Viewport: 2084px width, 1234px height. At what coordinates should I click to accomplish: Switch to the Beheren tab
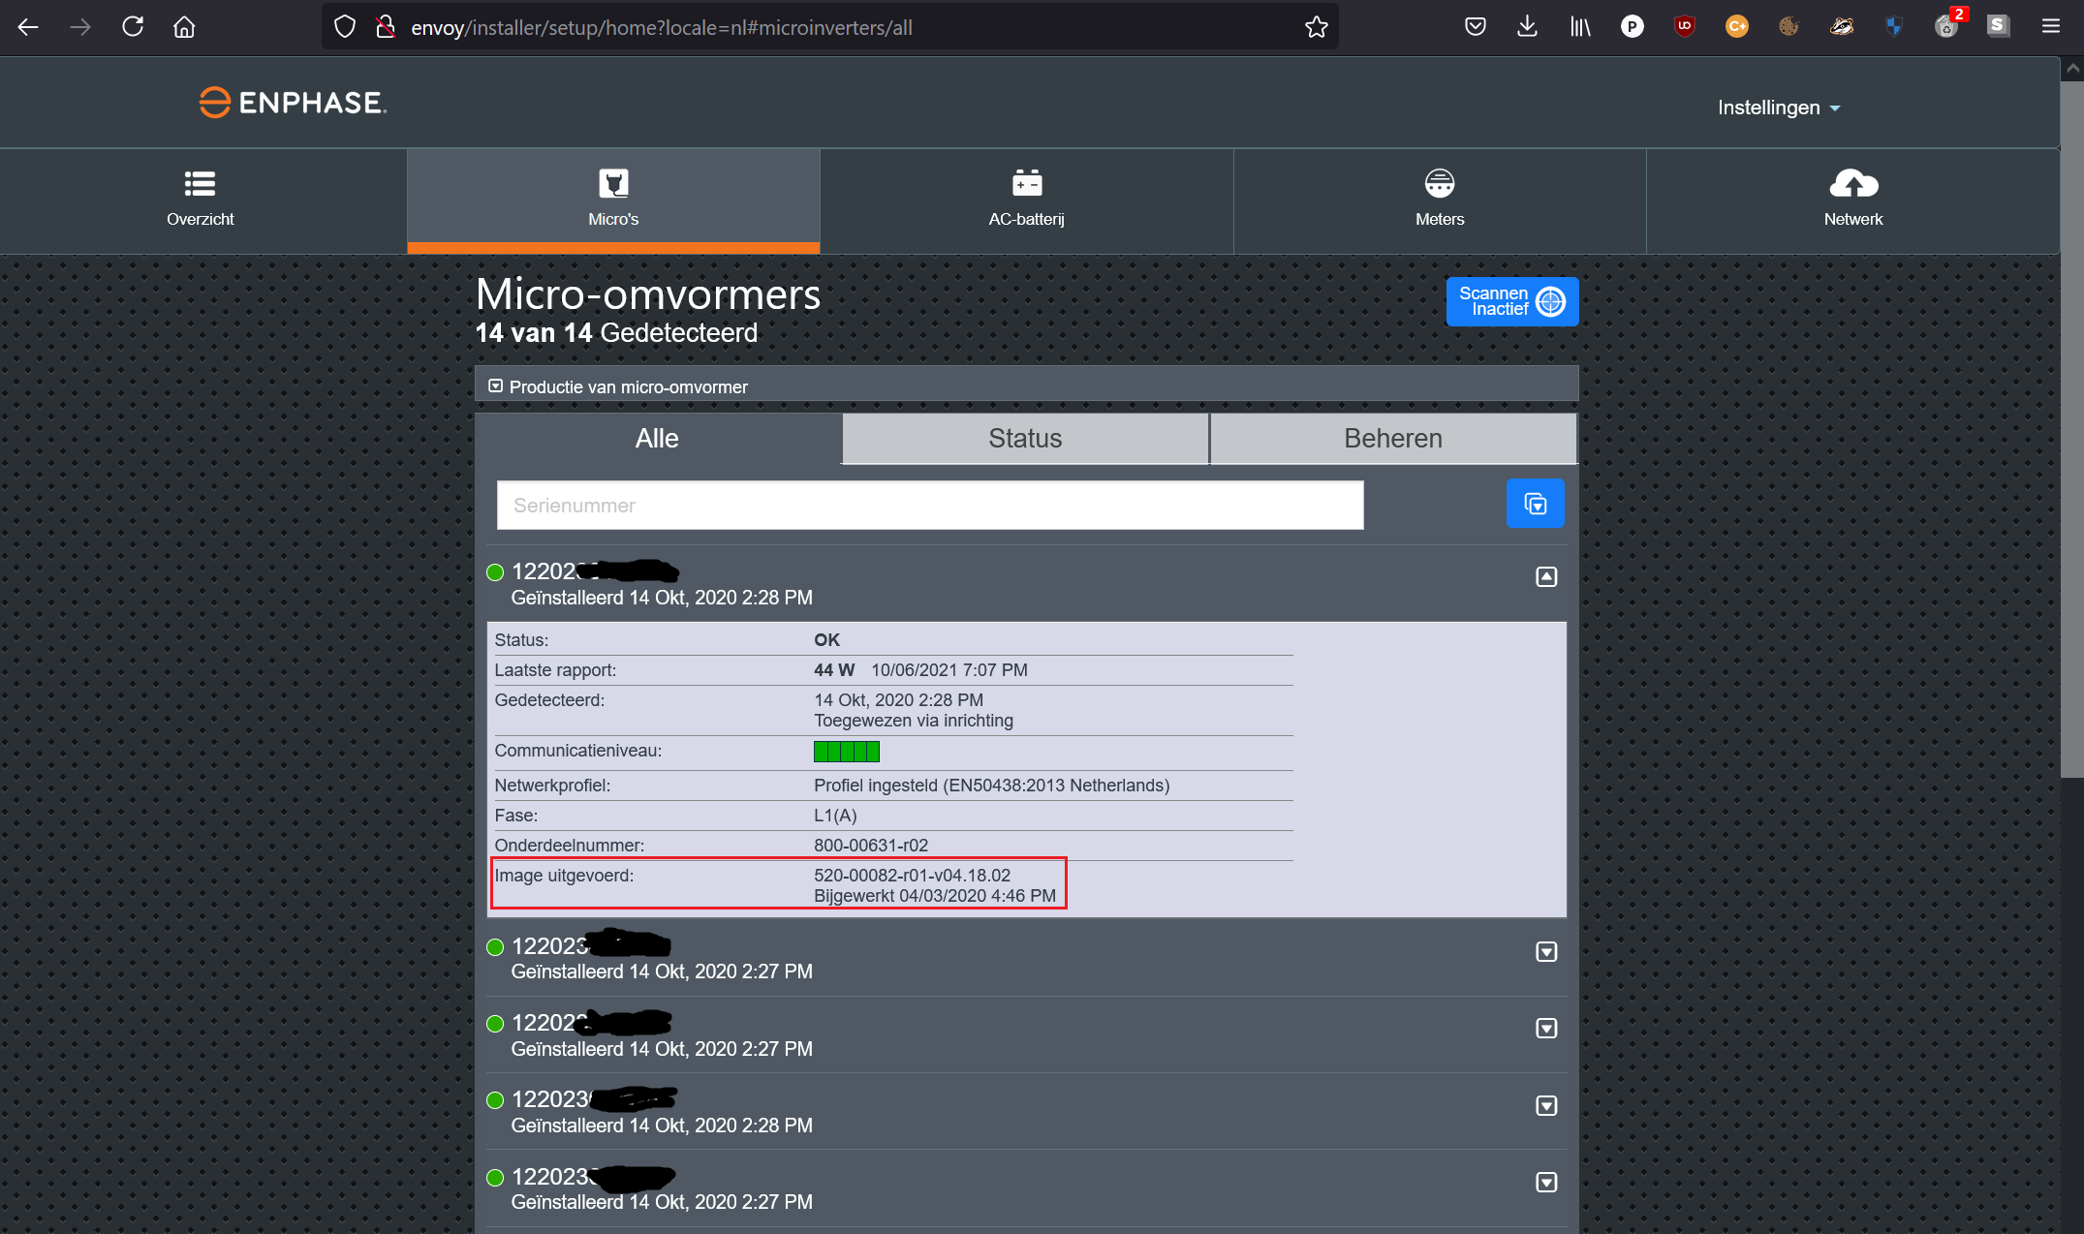(1392, 439)
